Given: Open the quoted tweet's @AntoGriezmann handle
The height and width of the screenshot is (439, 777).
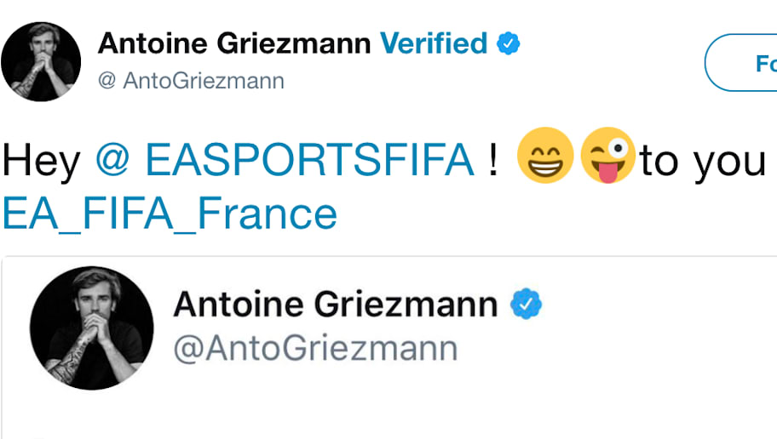Looking at the screenshot, I should (315, 349).
